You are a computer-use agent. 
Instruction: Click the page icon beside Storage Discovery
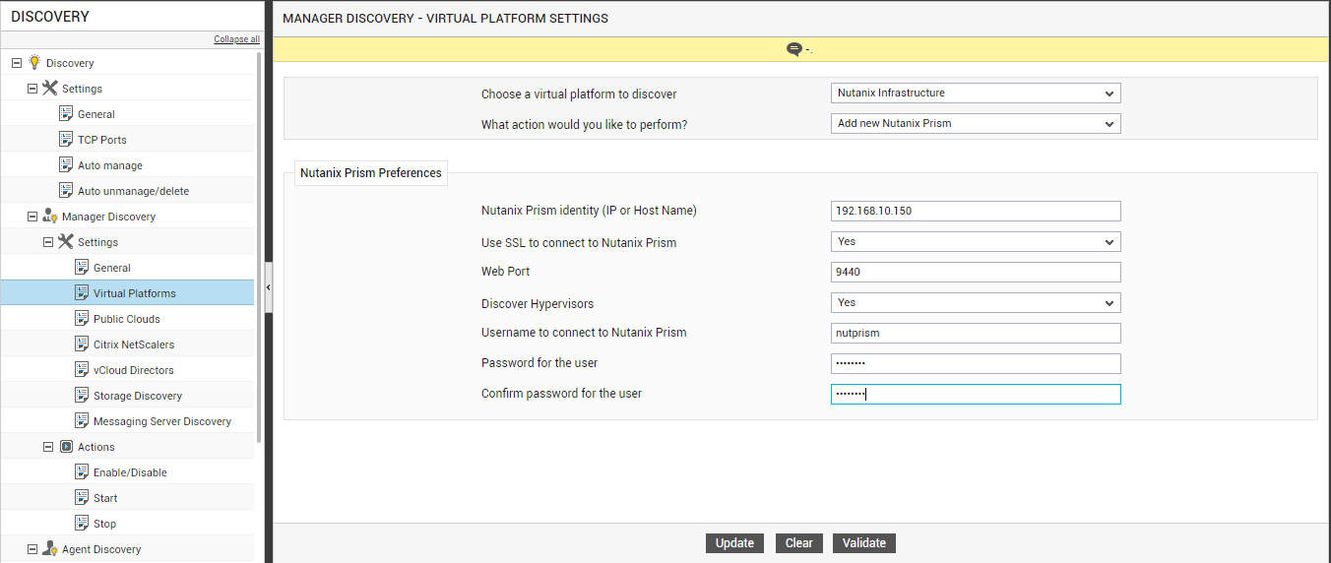tap(82, 395)
